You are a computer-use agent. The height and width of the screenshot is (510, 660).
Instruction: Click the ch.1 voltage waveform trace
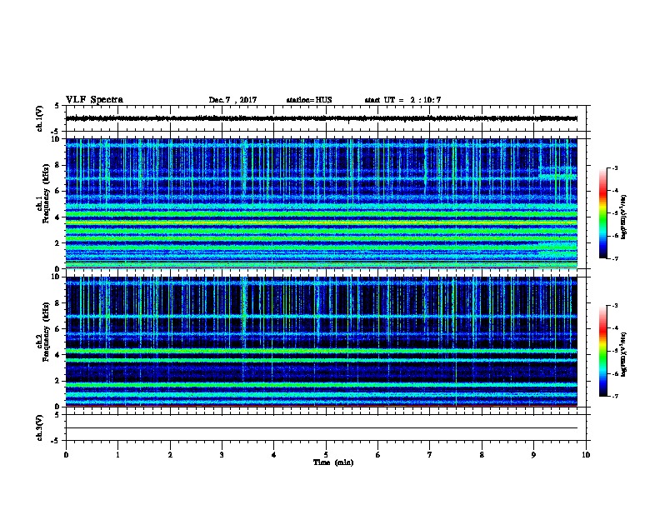pyautogui.click(x=322, y=118)
